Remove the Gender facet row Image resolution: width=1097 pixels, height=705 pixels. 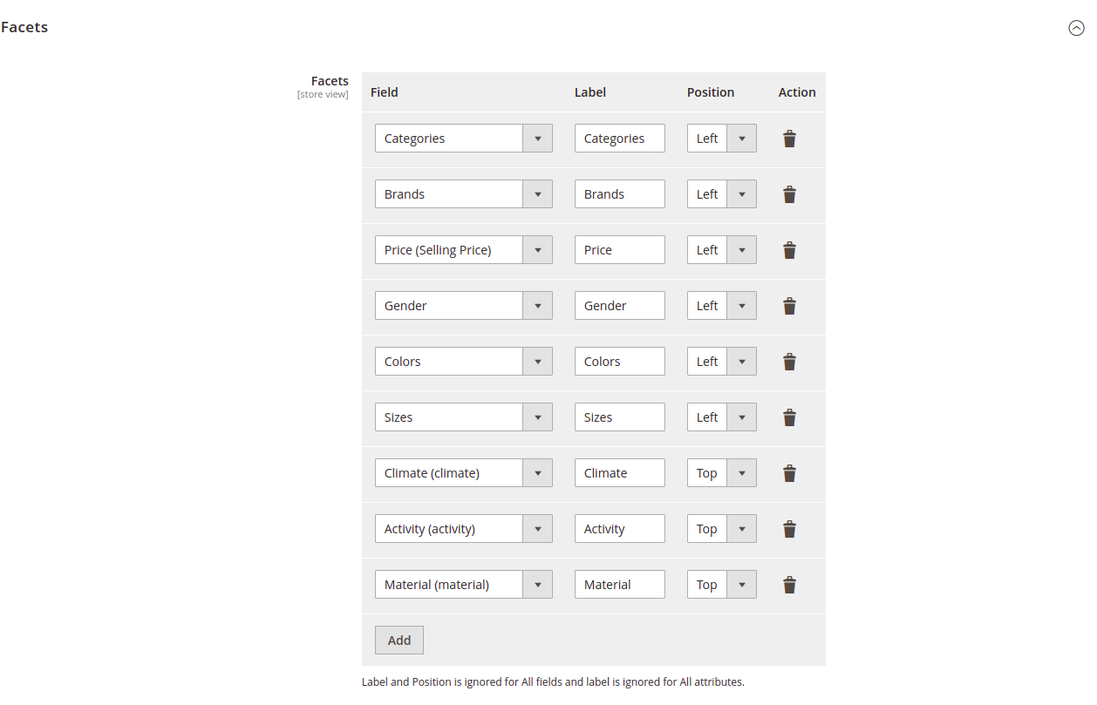[789, 305]
